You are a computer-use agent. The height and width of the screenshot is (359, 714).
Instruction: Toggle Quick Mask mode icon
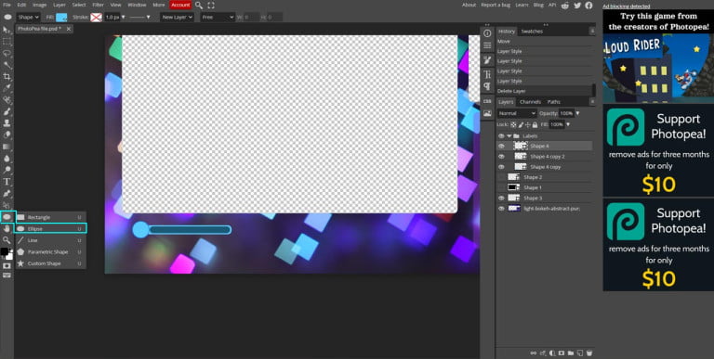(7, 266)
